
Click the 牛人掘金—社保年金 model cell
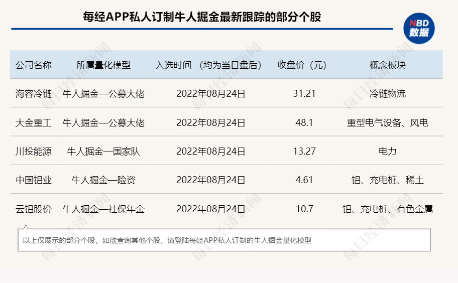coord(103,209)
